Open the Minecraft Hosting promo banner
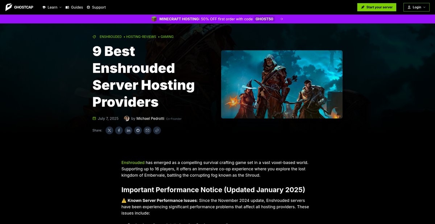 pyautogui.click(x=217, y=19)
